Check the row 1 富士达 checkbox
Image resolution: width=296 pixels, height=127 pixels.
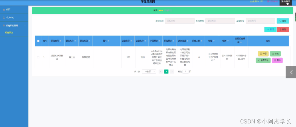pyautogui.click(x=38, y=57)
